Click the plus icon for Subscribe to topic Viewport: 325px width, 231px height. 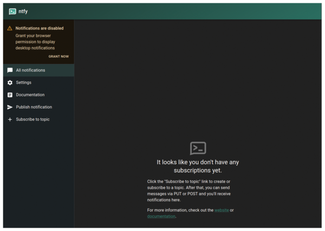pos(10,119)
